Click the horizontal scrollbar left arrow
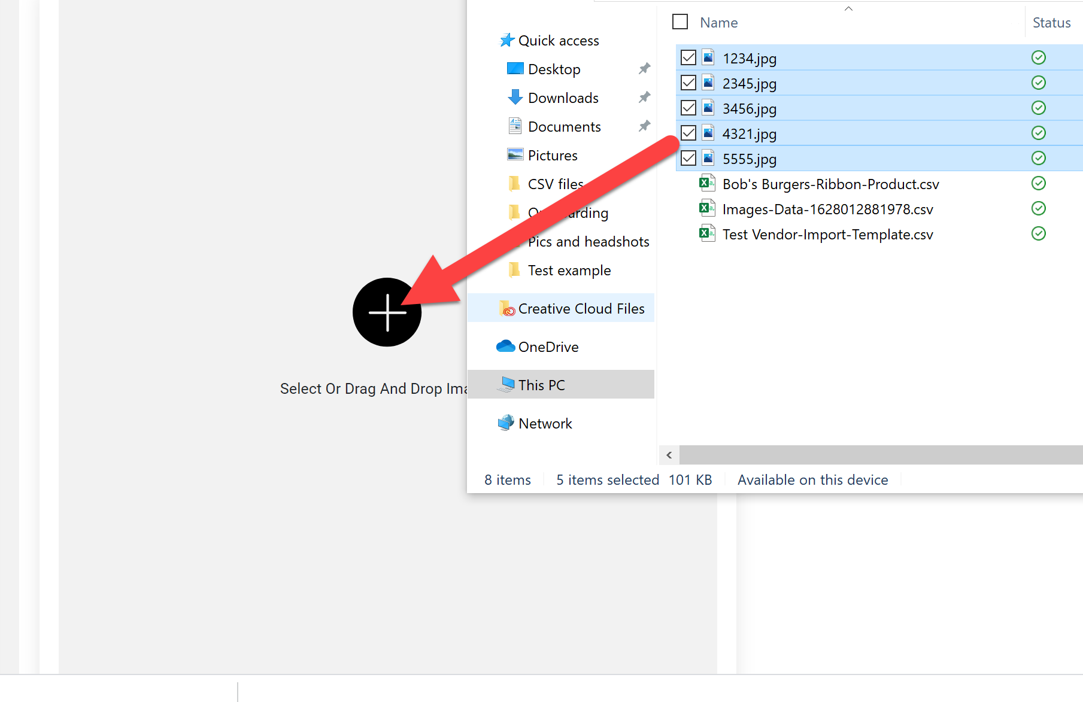Viewport: 1083px width, 702px height. click(x=669, y=455)
